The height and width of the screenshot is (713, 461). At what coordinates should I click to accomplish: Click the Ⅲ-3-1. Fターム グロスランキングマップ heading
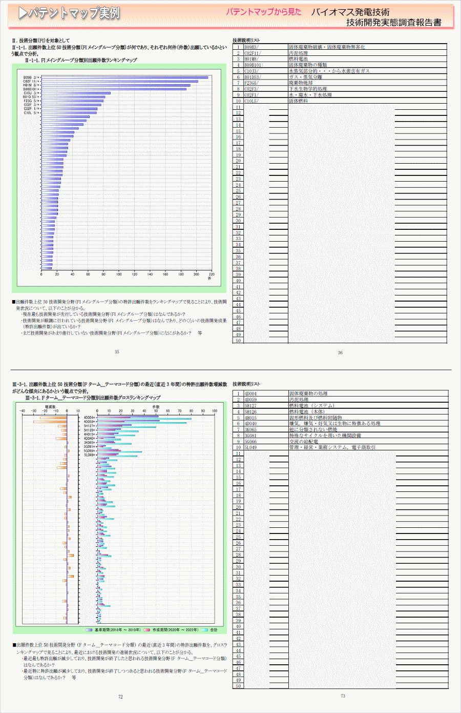point(93,398)
